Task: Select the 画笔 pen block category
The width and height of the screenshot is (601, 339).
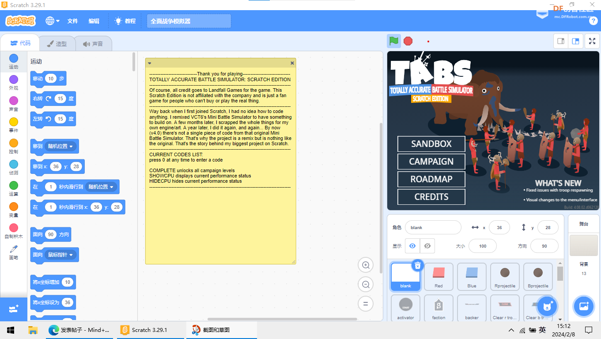Action: point(14,252)
